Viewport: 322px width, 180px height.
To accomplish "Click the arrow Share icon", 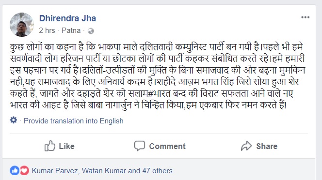I will click(246, 146).
